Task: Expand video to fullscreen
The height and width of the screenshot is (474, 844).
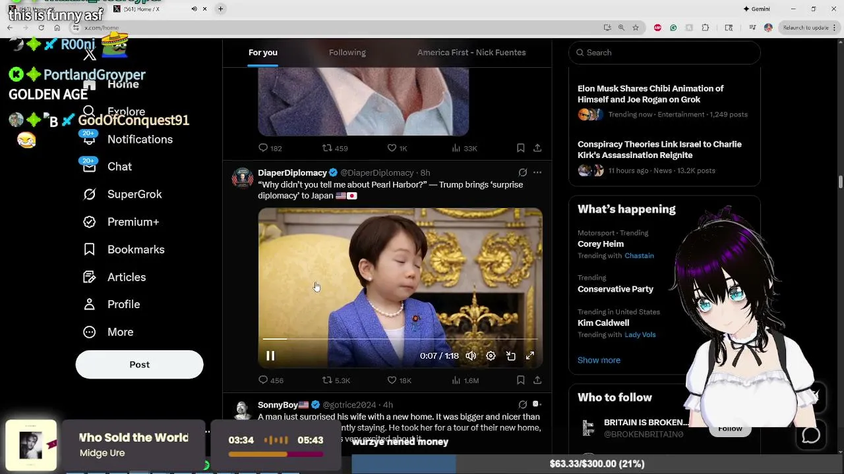Action: click(x=529, y=355)
